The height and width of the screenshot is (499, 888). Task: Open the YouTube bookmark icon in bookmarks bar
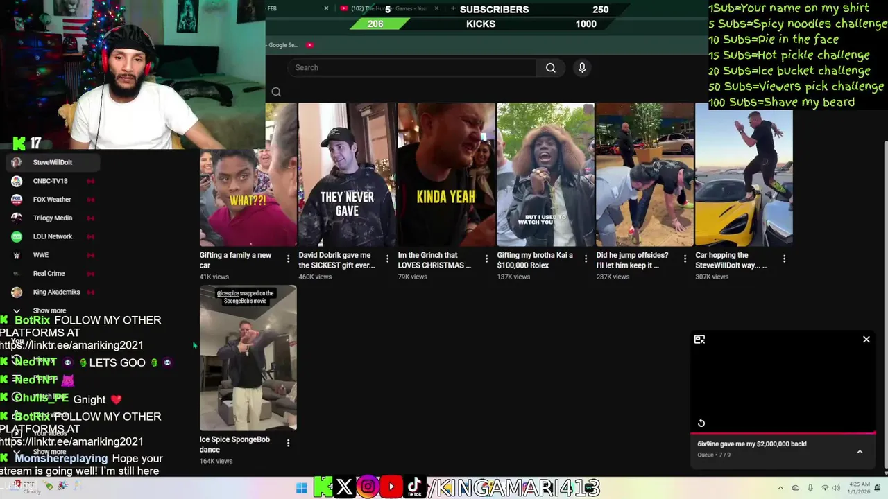309,45
